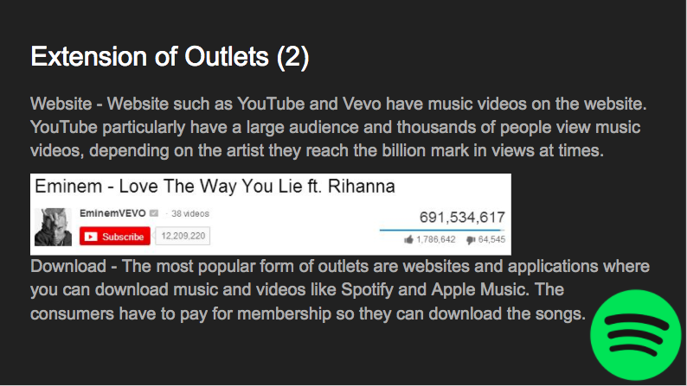Click the thumbs down dislike icon
This screenshot has width=687, height=386.
[x=471, y=239]
